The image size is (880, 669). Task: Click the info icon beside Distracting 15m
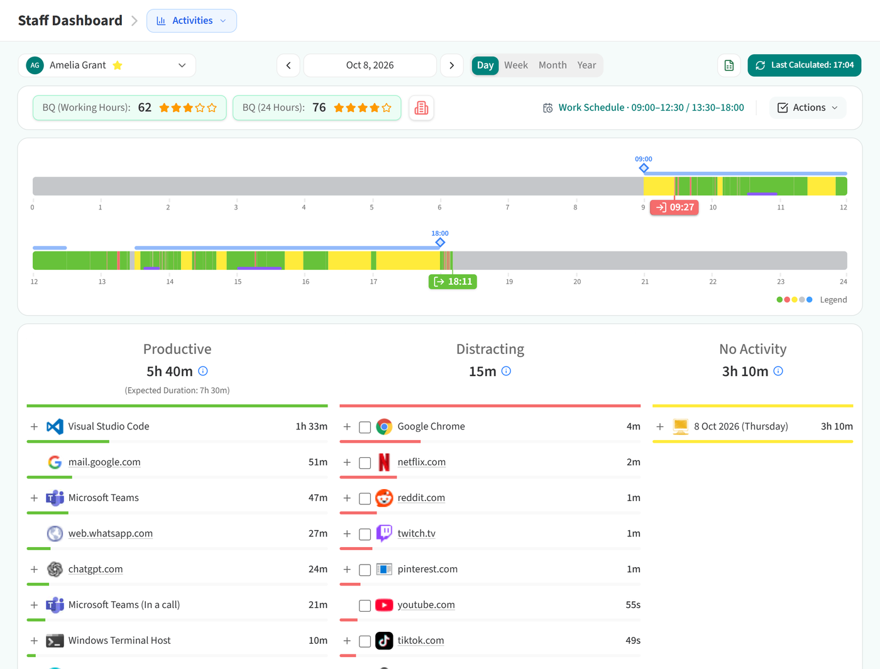pos(507,371)
